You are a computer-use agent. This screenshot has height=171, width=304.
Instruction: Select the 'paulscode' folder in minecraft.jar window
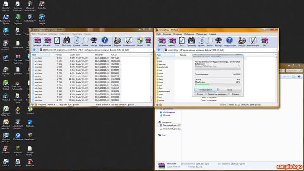163,67
